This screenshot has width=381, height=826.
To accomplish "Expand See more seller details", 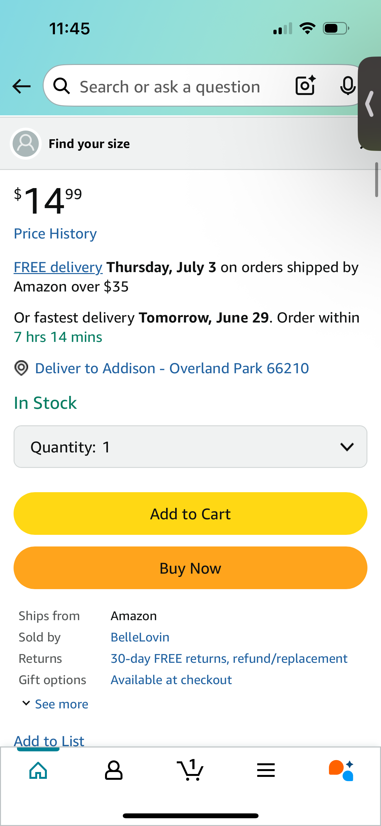I will point(55,704).
